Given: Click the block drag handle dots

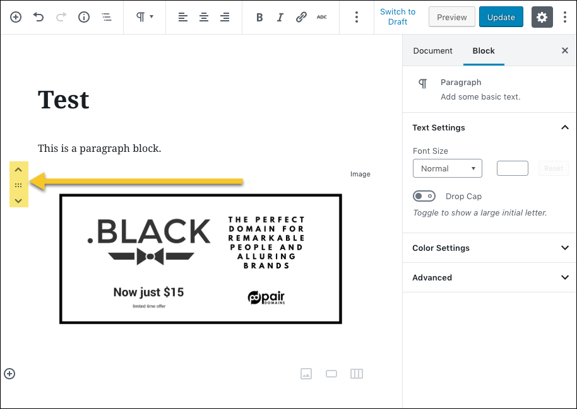Looking at the screenshot, I should pyautogui.click(x=18, y=185).
